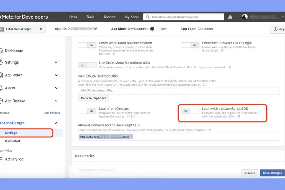Click help [?] next to Force Web OAuth description

pyautogui.click(x=113, y=54)
